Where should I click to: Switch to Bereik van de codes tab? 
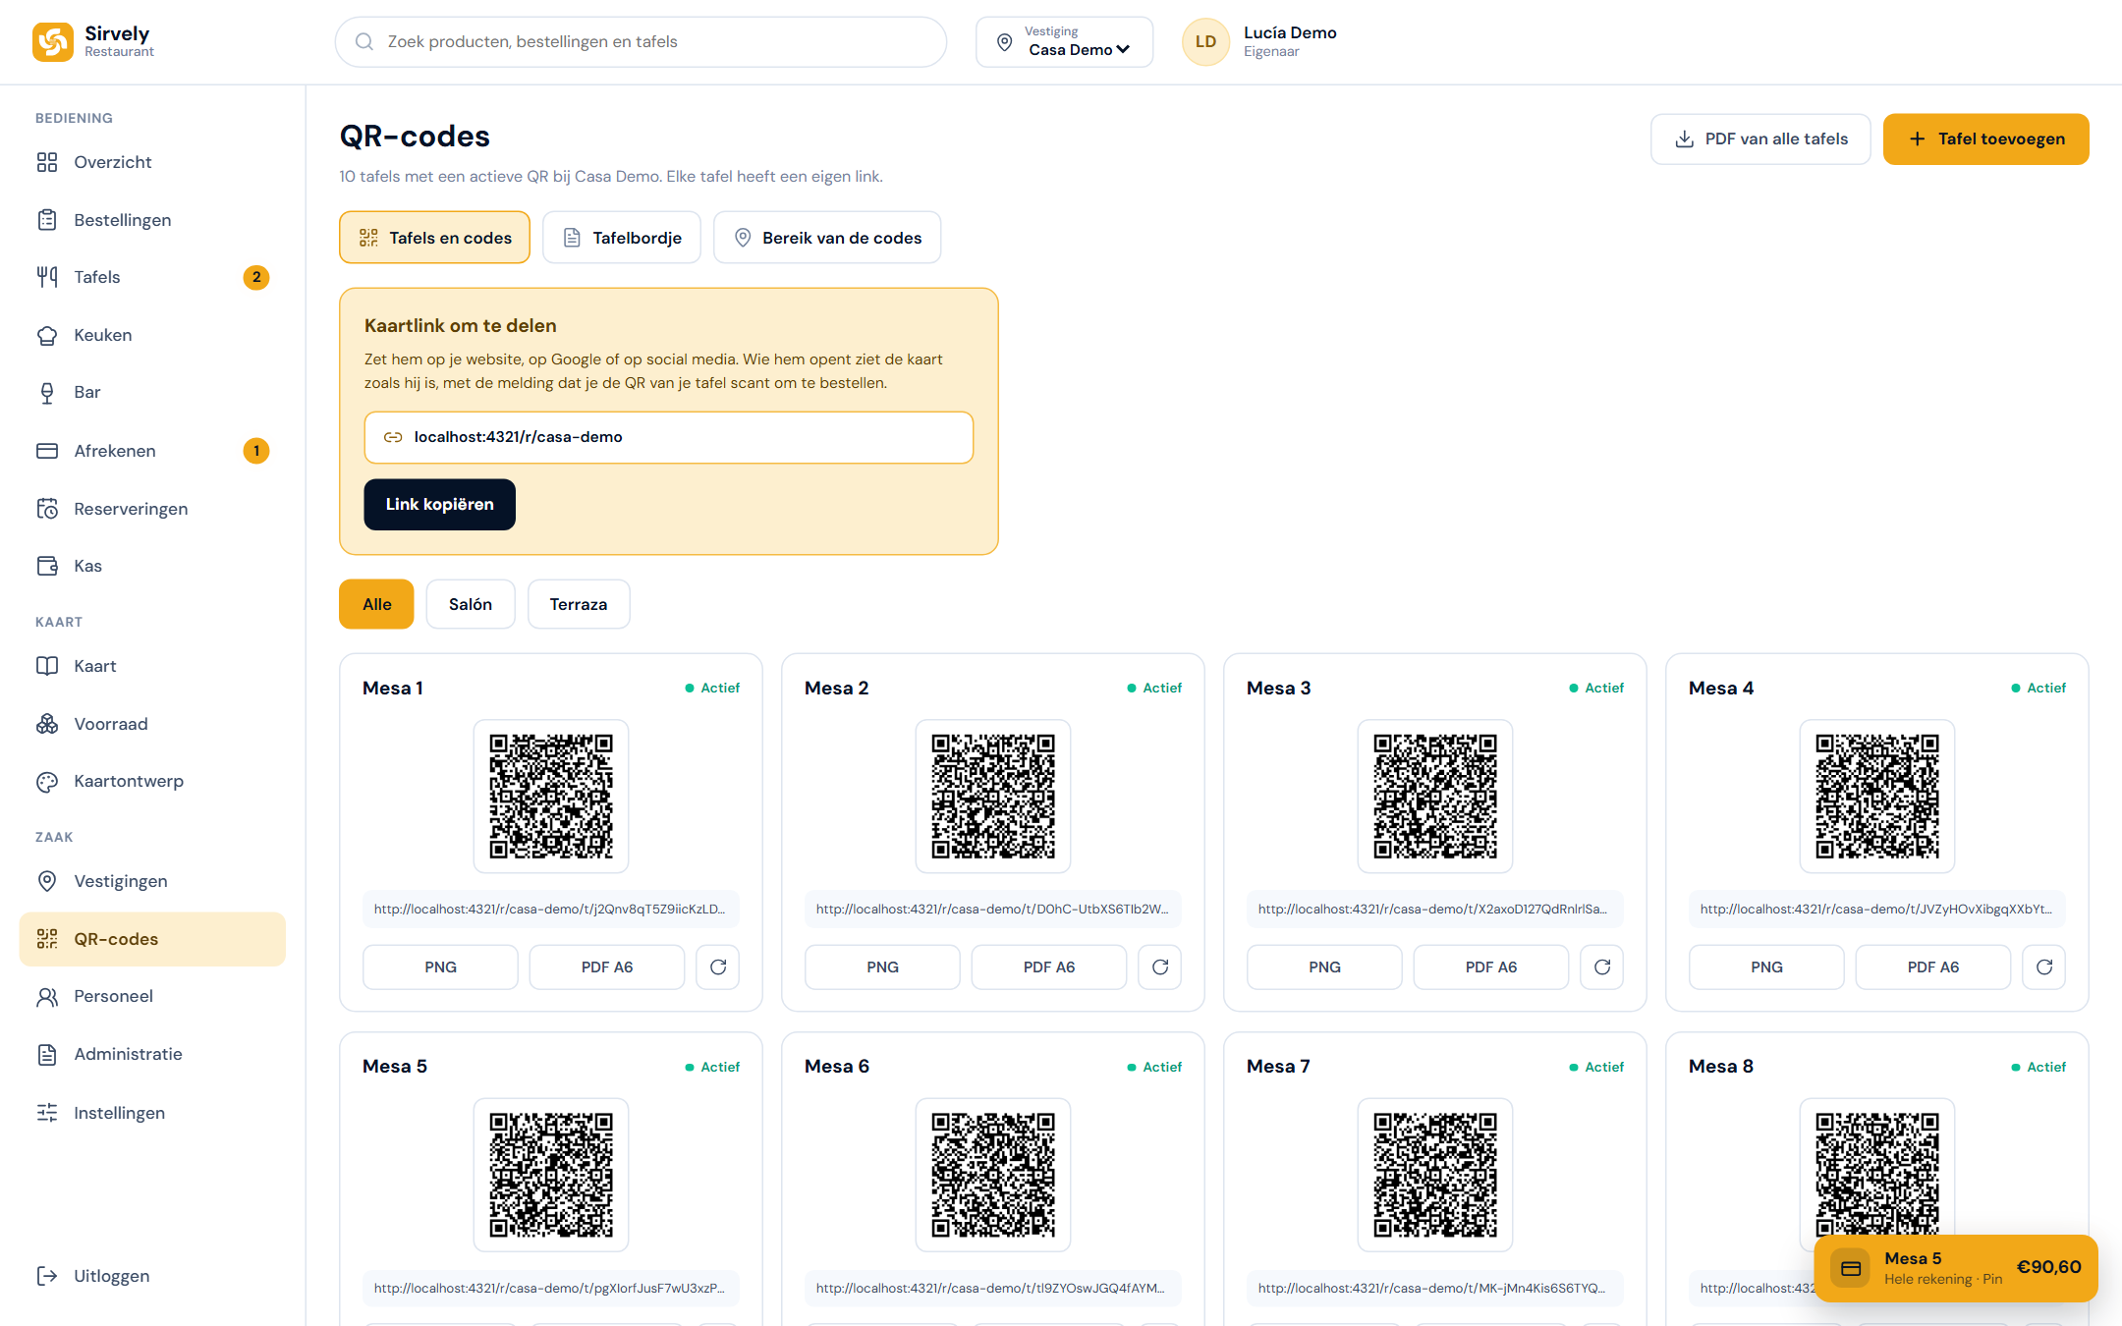coord(827,238)
